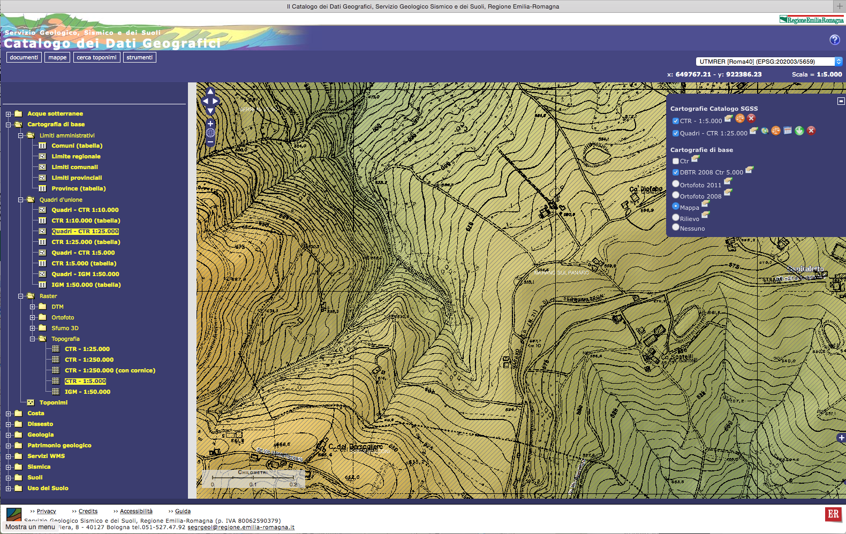The image size is (846, 534).
Task: Expand the Acque sotterranee folder
Action: coord(9,114)
